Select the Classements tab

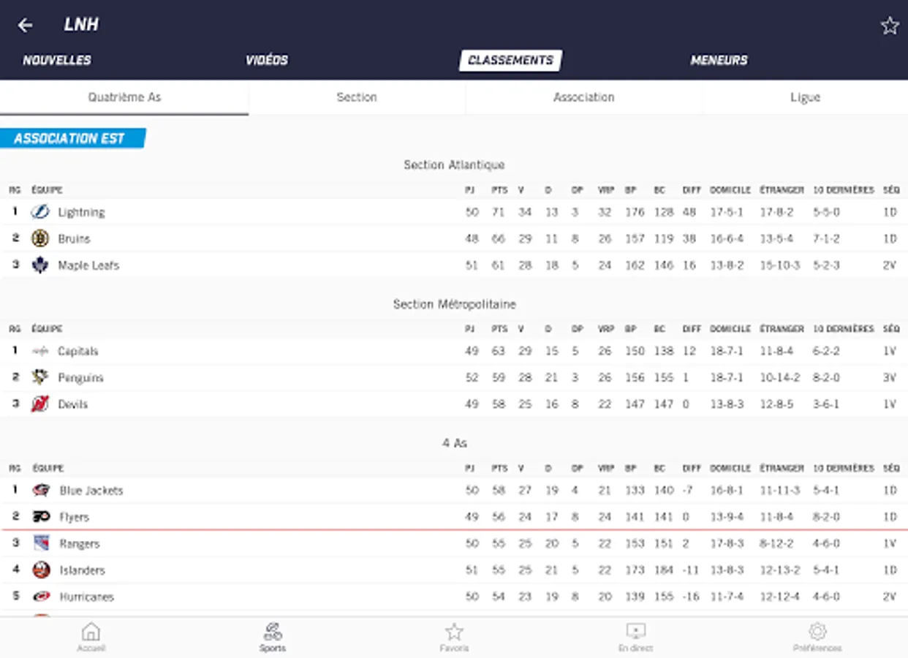tap(510, 61)
